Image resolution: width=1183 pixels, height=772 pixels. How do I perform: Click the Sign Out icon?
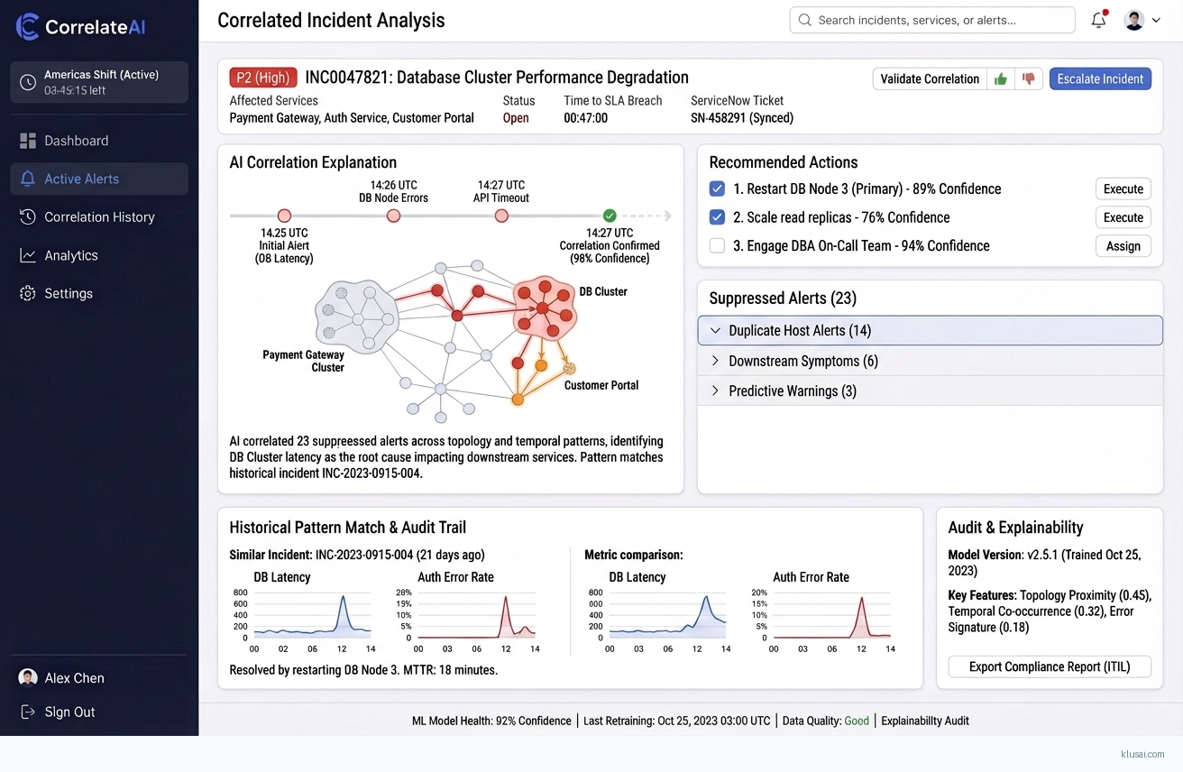pyautogui.click(x=28, y=712)
